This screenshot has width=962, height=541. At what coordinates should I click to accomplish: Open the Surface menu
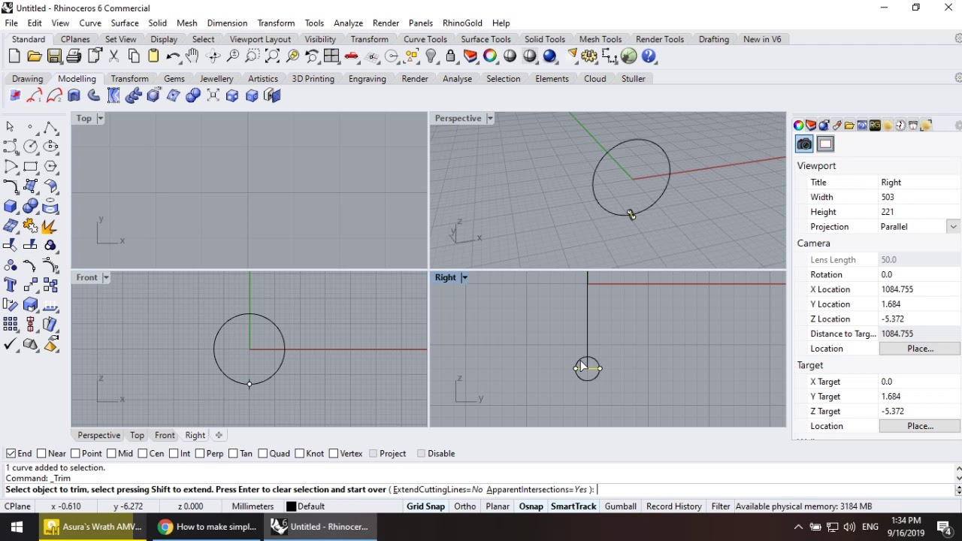coord(125,23)
